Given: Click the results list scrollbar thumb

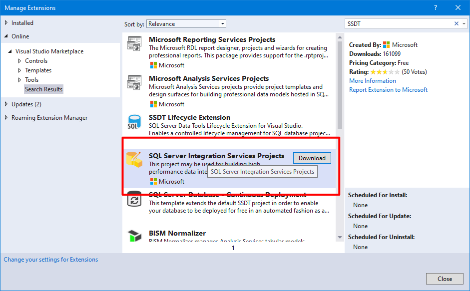Looking at the screenshot, I should pyautogui.click(x=340, y=85).
